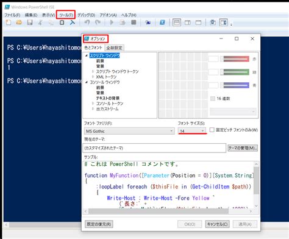Show script pane maximized icon
The width and height of the screenshot is (289, 239).
coord(198,23)
